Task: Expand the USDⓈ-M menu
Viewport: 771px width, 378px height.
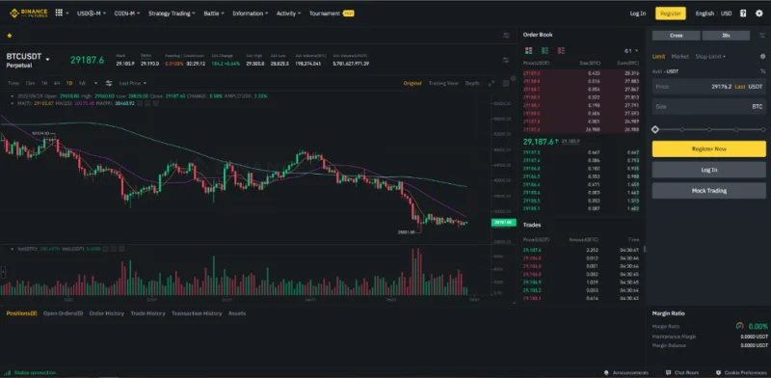Action: (92, 13)
